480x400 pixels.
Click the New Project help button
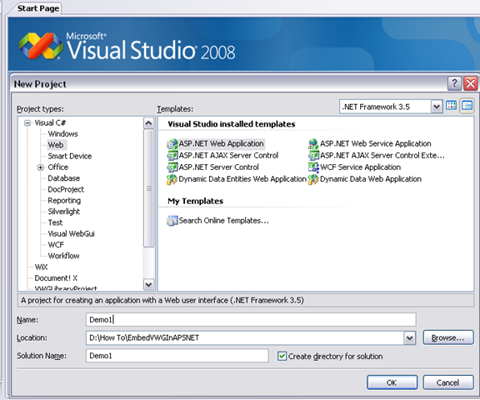[455, 83]
